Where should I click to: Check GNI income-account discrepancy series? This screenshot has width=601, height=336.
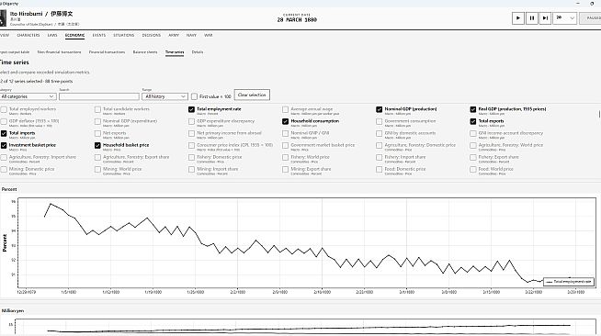473,133
